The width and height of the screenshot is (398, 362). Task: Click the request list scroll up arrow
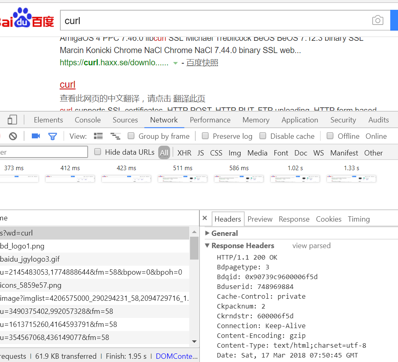195,232
